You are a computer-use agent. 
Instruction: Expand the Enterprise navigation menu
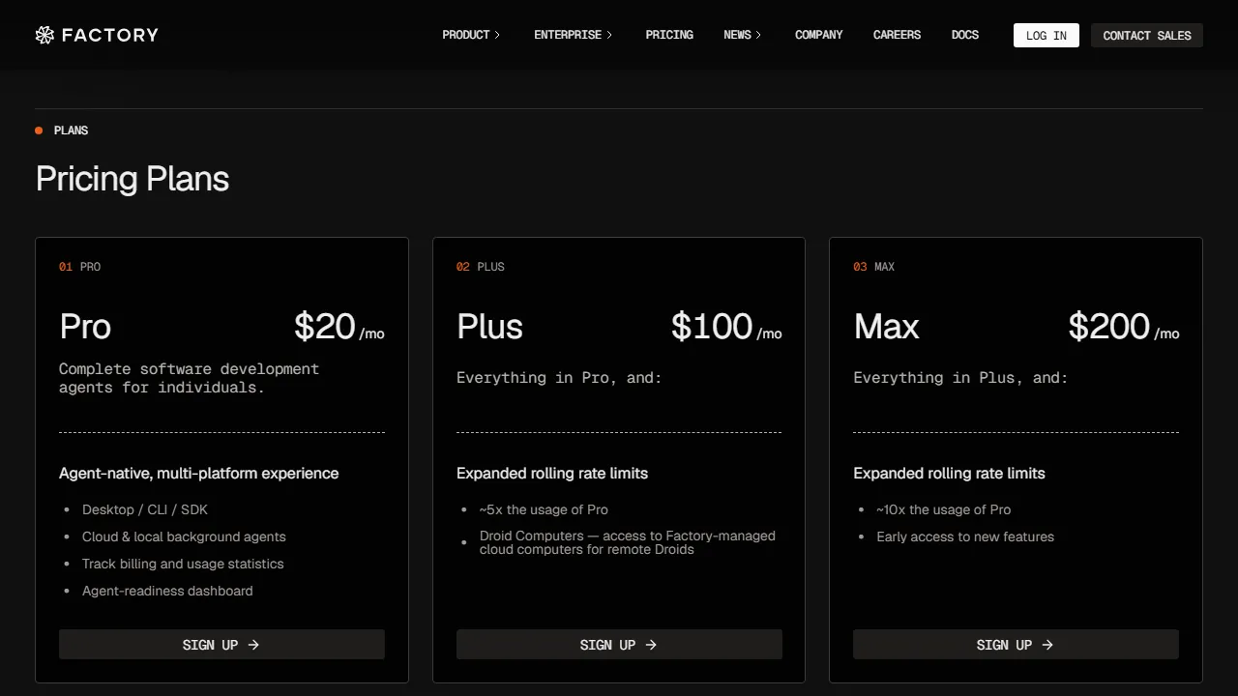573,35
